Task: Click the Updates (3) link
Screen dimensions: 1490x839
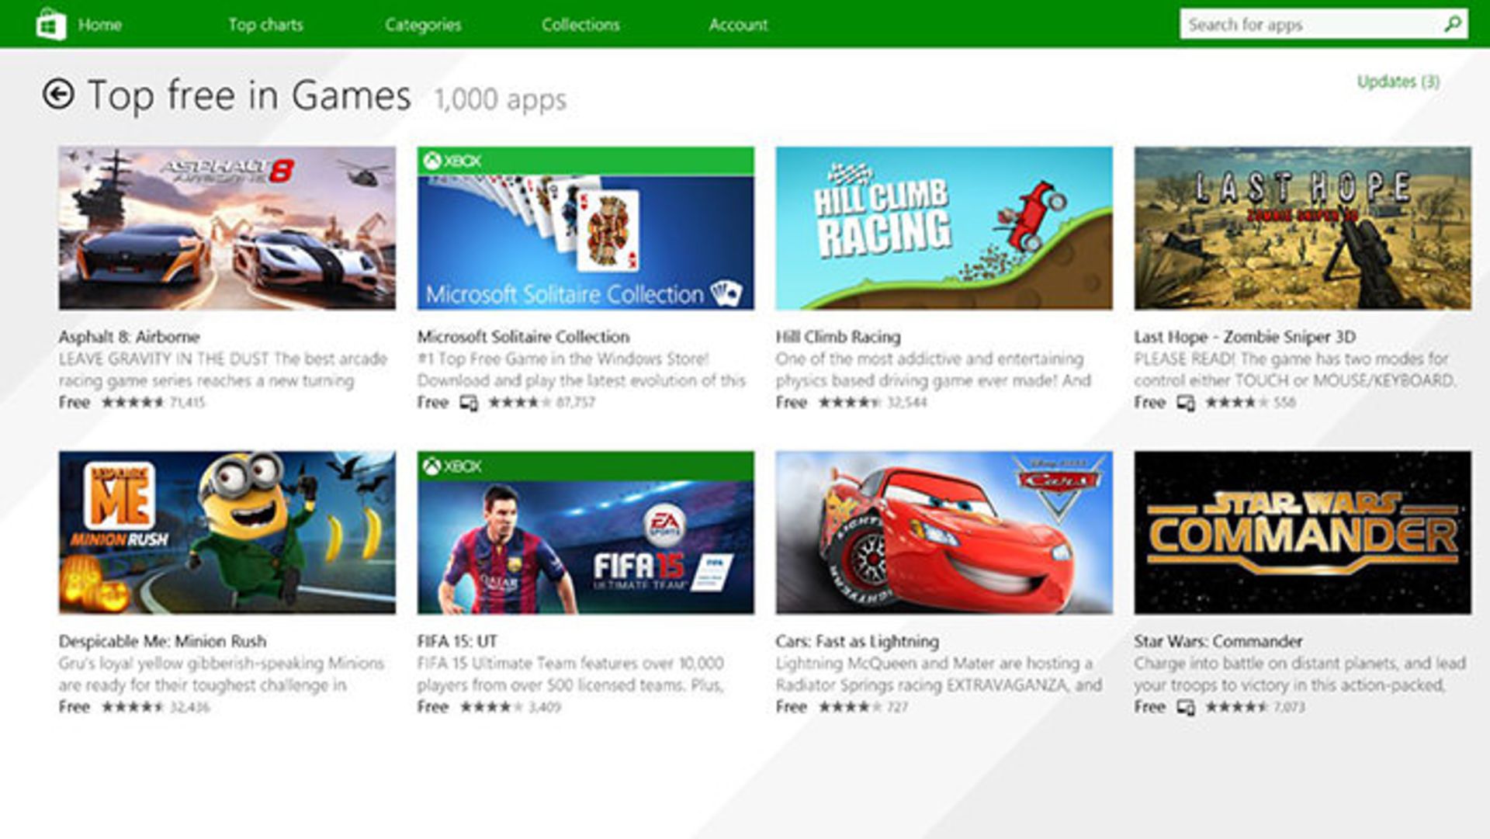Action: 1398,81
